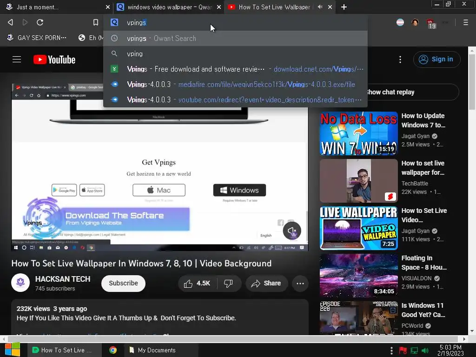
Task: Launch Chrome from the taskbar
Action: 113,350
